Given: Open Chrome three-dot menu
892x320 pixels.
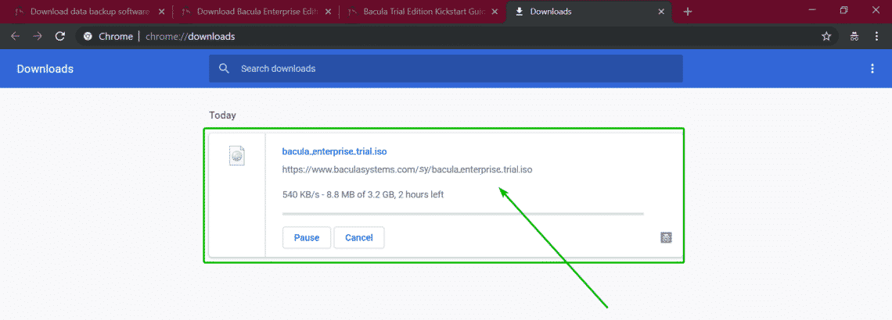Looking at the screenshot, I should tap(876, 37).
